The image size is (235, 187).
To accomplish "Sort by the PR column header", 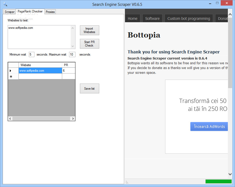I will tap(69, 65).
